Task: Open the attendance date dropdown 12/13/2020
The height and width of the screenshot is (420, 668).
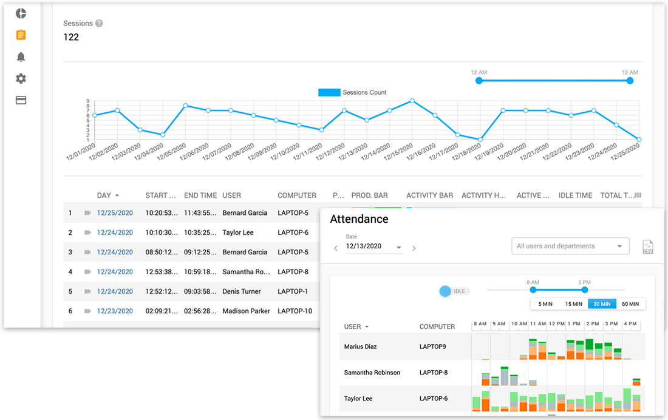Action: click(373, 246)
